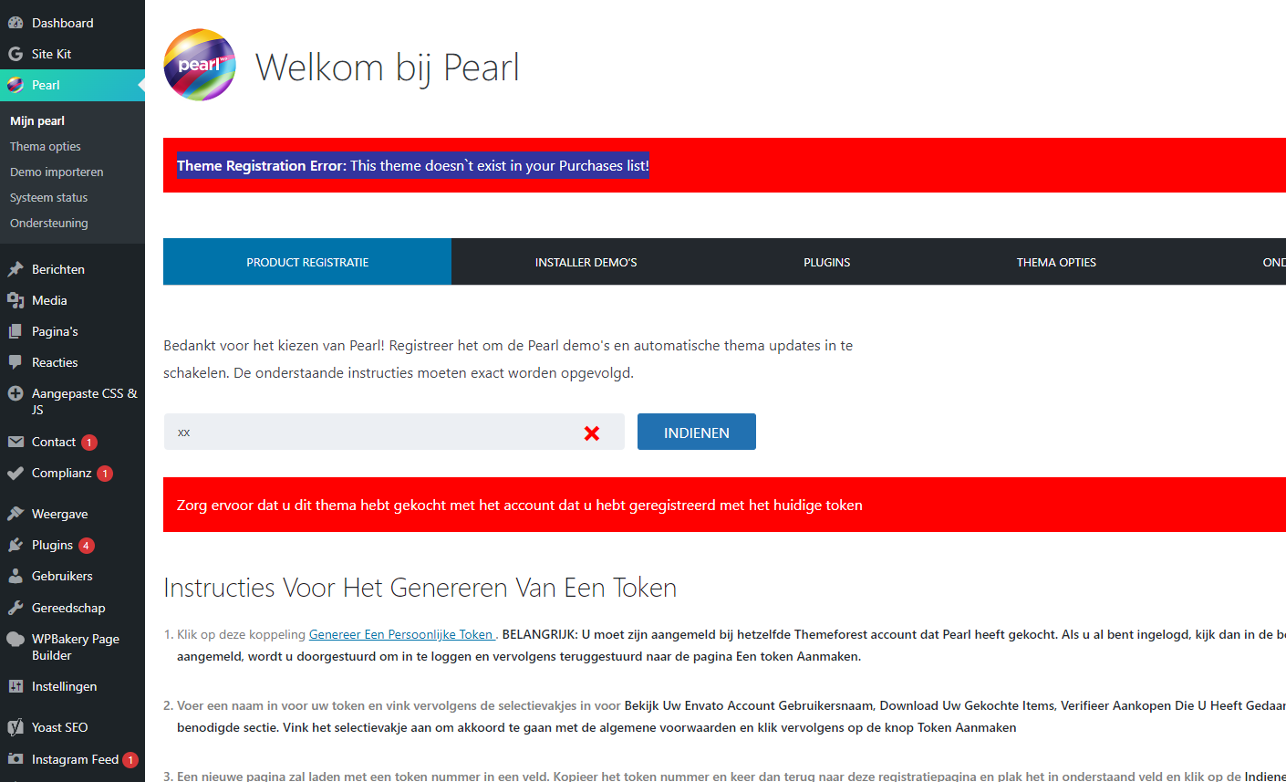
Task: Open Thema opties submenu item
Action: [x=46, y=146]
